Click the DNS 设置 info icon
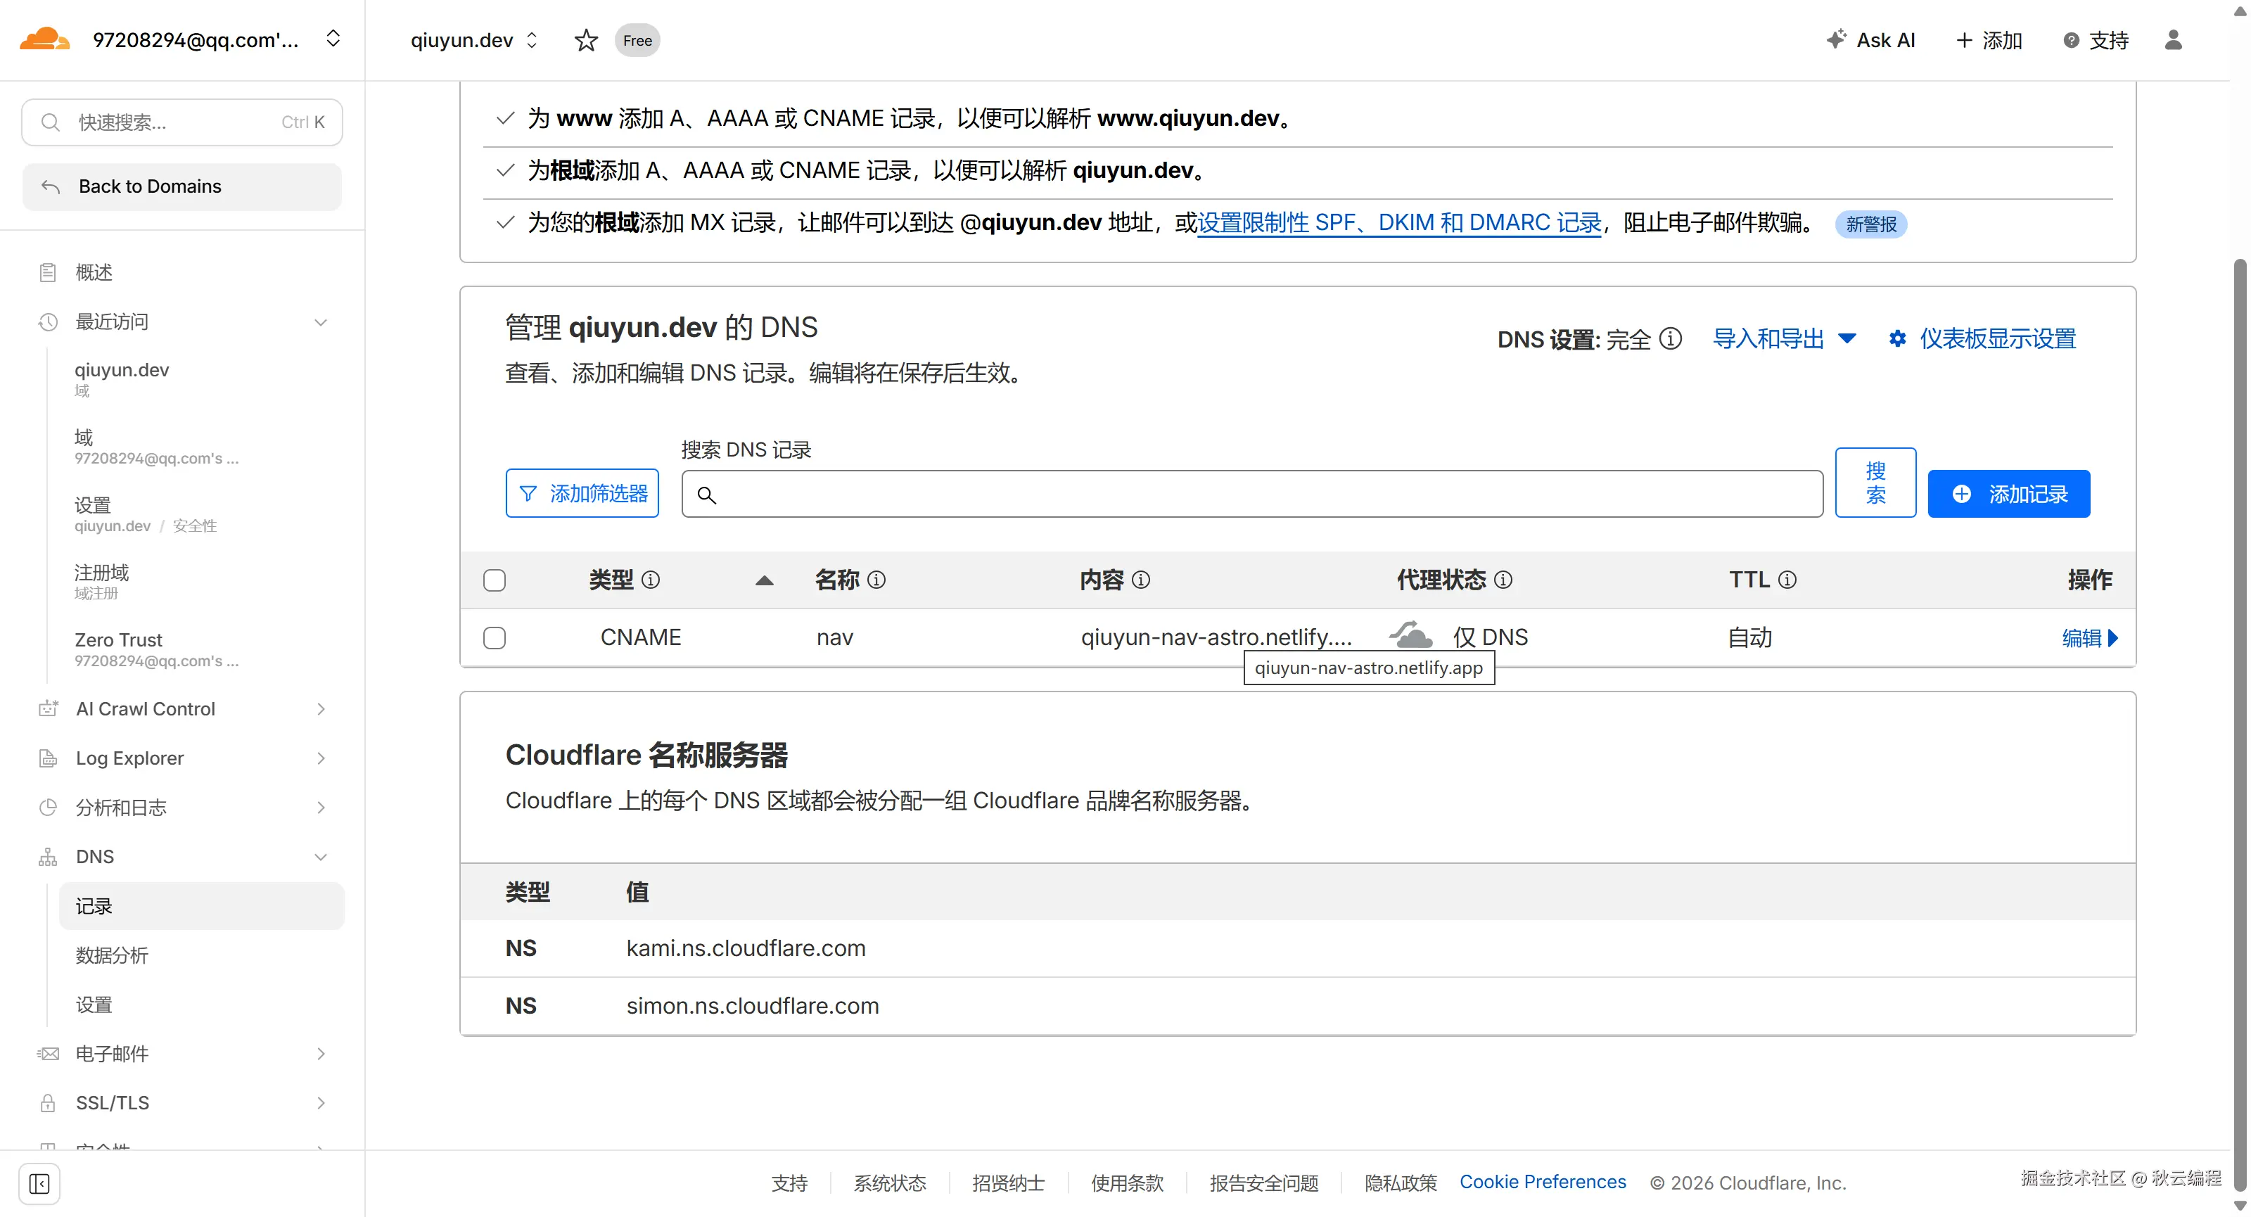This screenshot has width=2251, height=1217. pos(1670,339)
